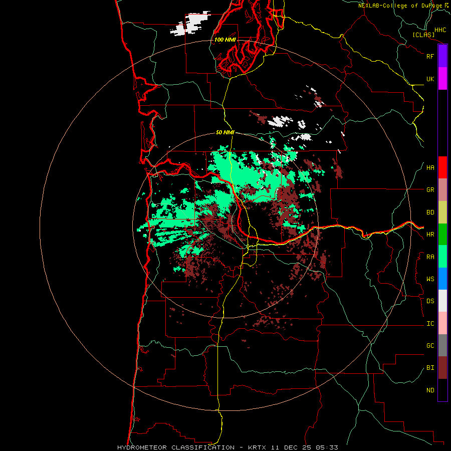This screenshot has width=451, height=451.
Task: Select the BD yellow legend swatch
Action: [442, 212]
